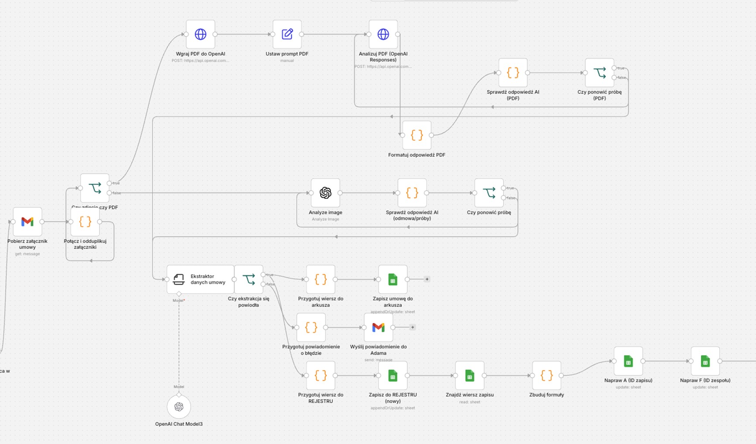The image size is (756, 444).
Task: Open the Zapisz umowę do arkusza sheet node
Action: point(393,279)
